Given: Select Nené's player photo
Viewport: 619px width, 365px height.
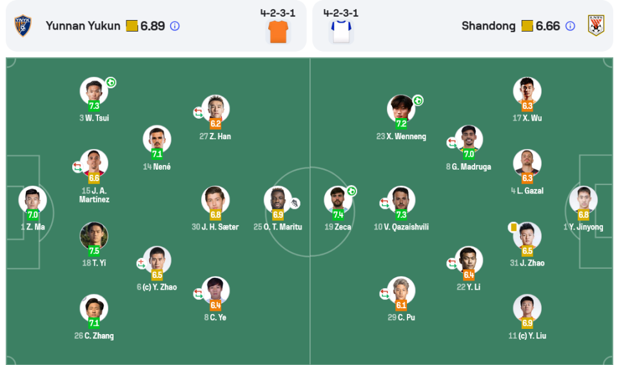Looking at the screenshot, I should pyautogui.click(x=157, y=139).
